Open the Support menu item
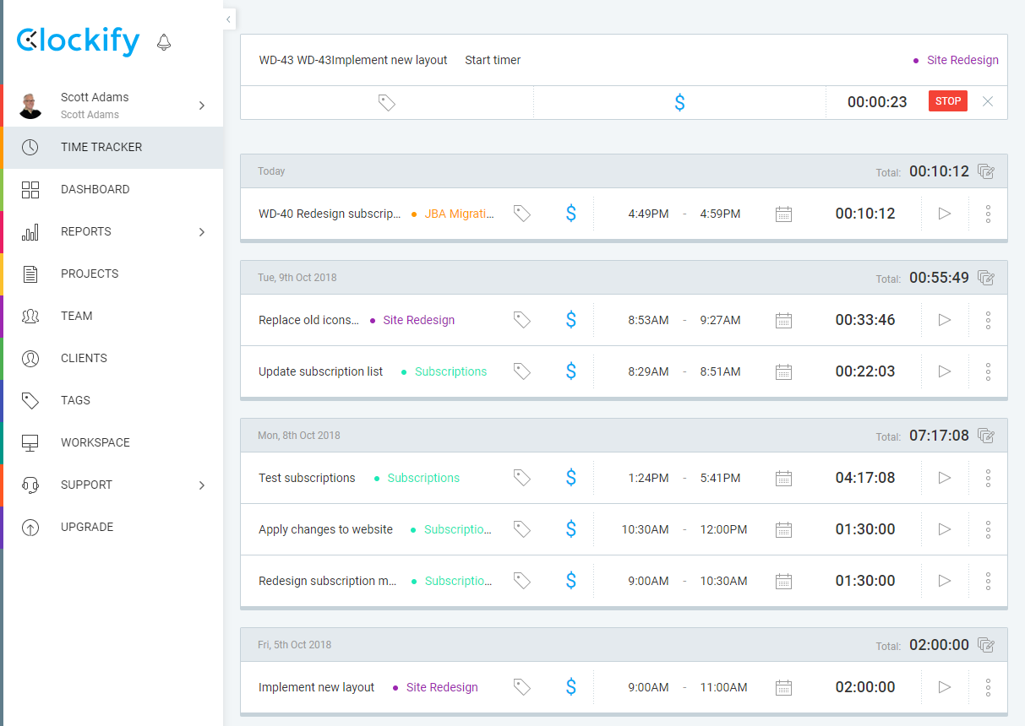 [112, 485]
